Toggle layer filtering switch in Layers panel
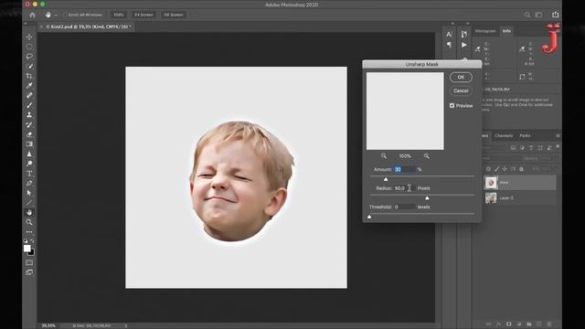Image resolution: width=585 pixels, height=329 pixels. coord(558,147)
